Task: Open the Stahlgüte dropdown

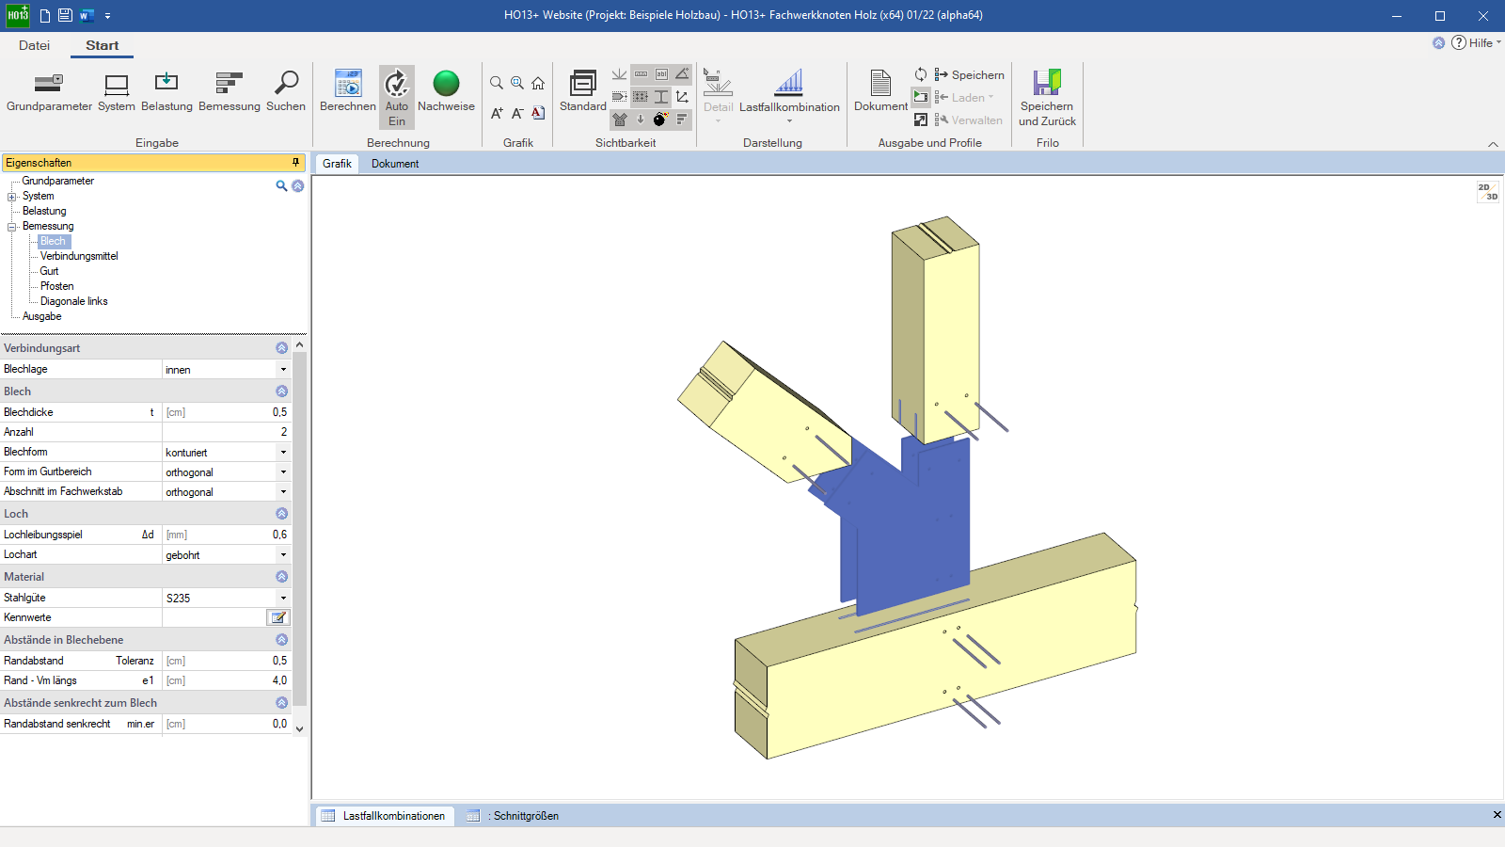Action: 283,598
